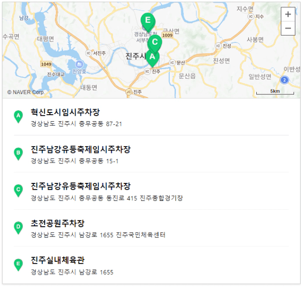This screenshot has height=288, width=301.
Task: Click the 진주 IC marker on map
Action: point(148,71)
